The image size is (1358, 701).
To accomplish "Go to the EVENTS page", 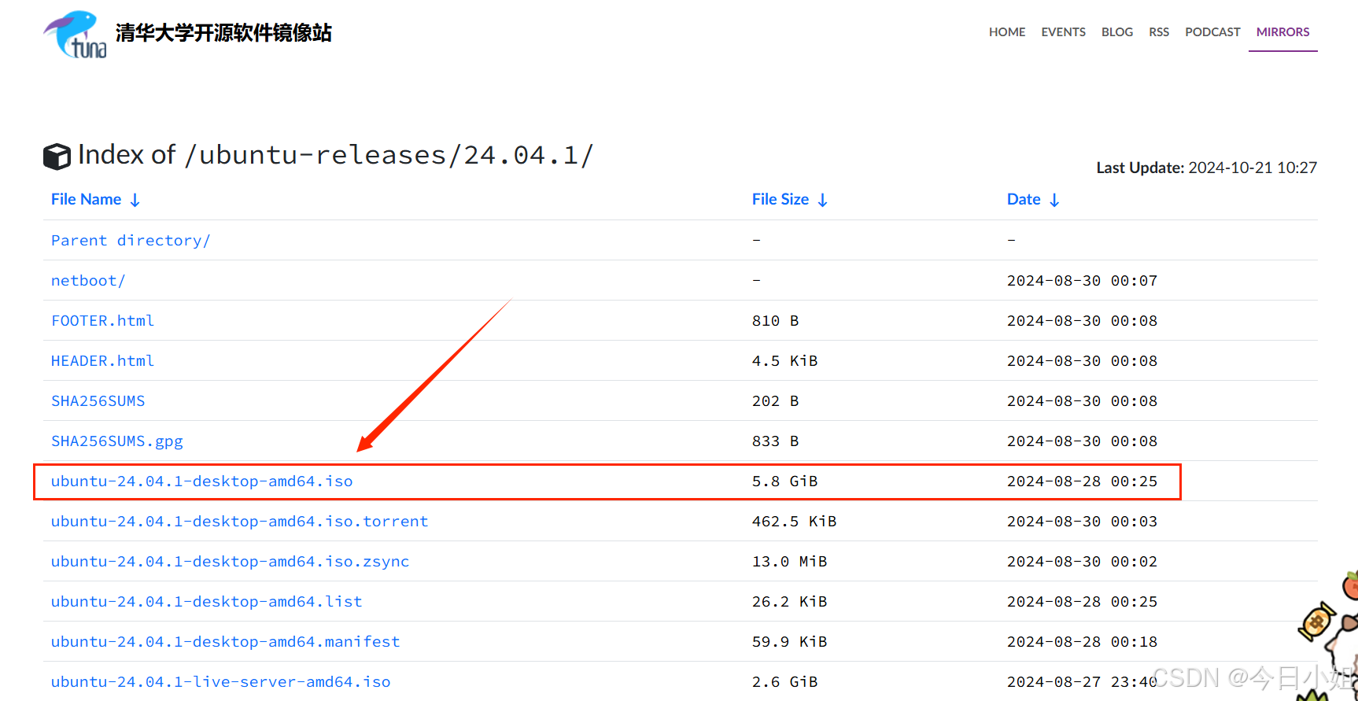I will (1063, 32).
